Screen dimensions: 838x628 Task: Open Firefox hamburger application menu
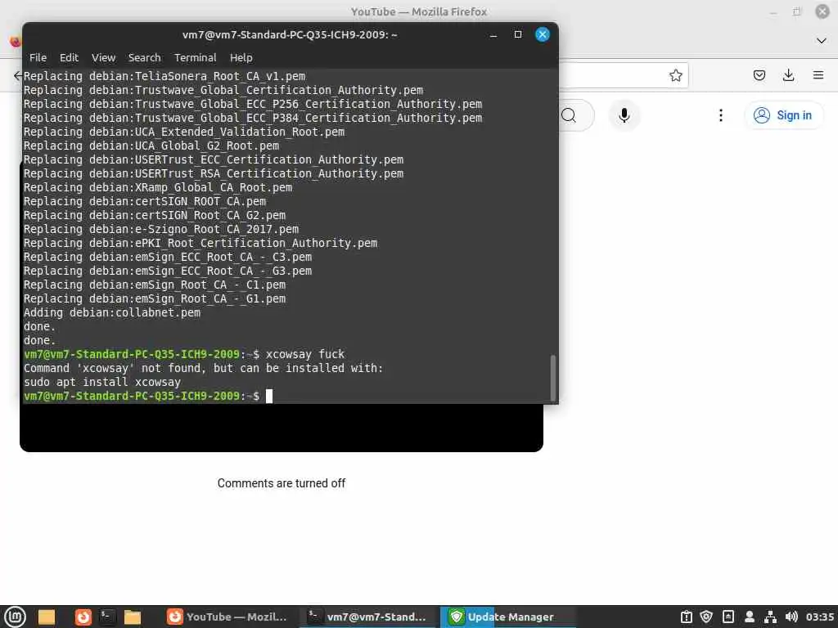[818, 75]
